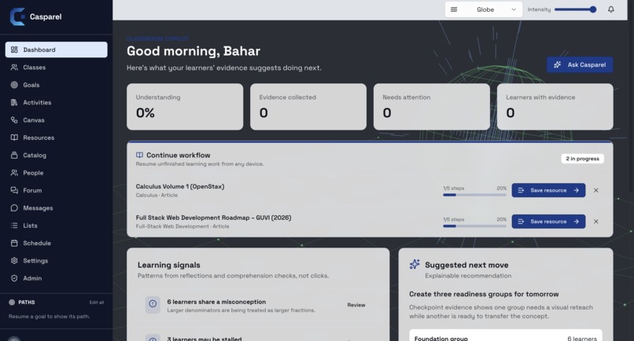Click Calculus Volume 1 progress bar
Viewport: 634px width, 341px height.
[474, 195]
